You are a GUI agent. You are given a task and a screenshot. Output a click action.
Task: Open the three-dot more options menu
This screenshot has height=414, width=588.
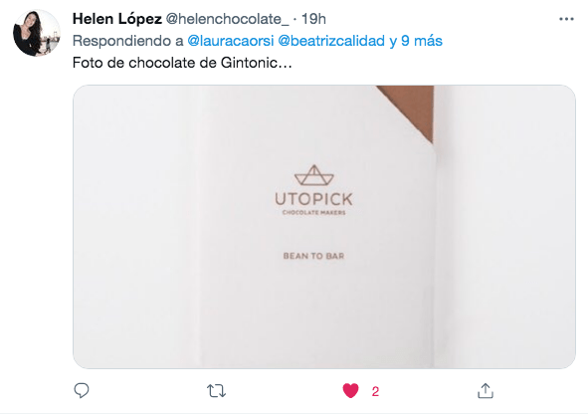pyautogui.click(x=566, y=19)
